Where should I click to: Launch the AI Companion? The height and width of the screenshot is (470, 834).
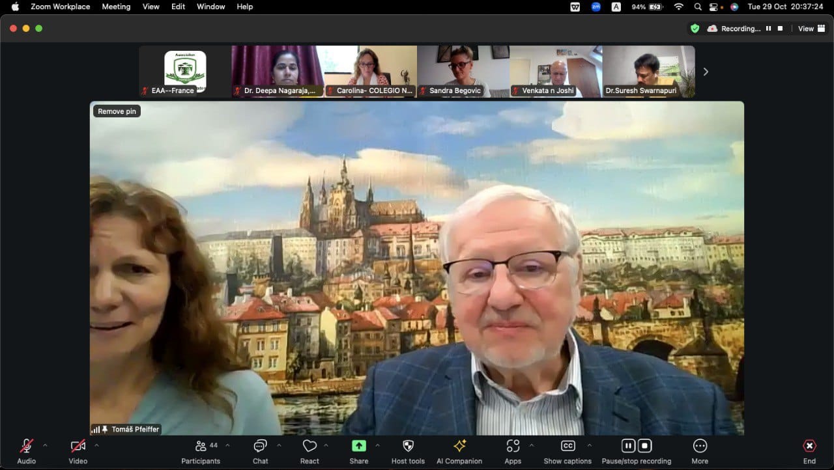(459, 447)
